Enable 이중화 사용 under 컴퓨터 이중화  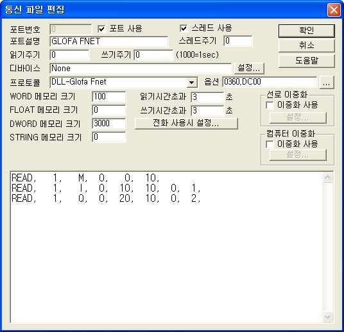point(270,144)
